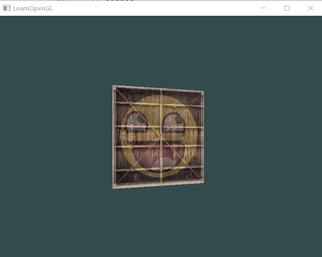The image size is (322, 257).
Task: Minimize the LearnOpenGL window
Action: pos(263,8)
